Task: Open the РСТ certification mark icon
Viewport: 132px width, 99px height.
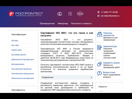Action: (60, 14)
